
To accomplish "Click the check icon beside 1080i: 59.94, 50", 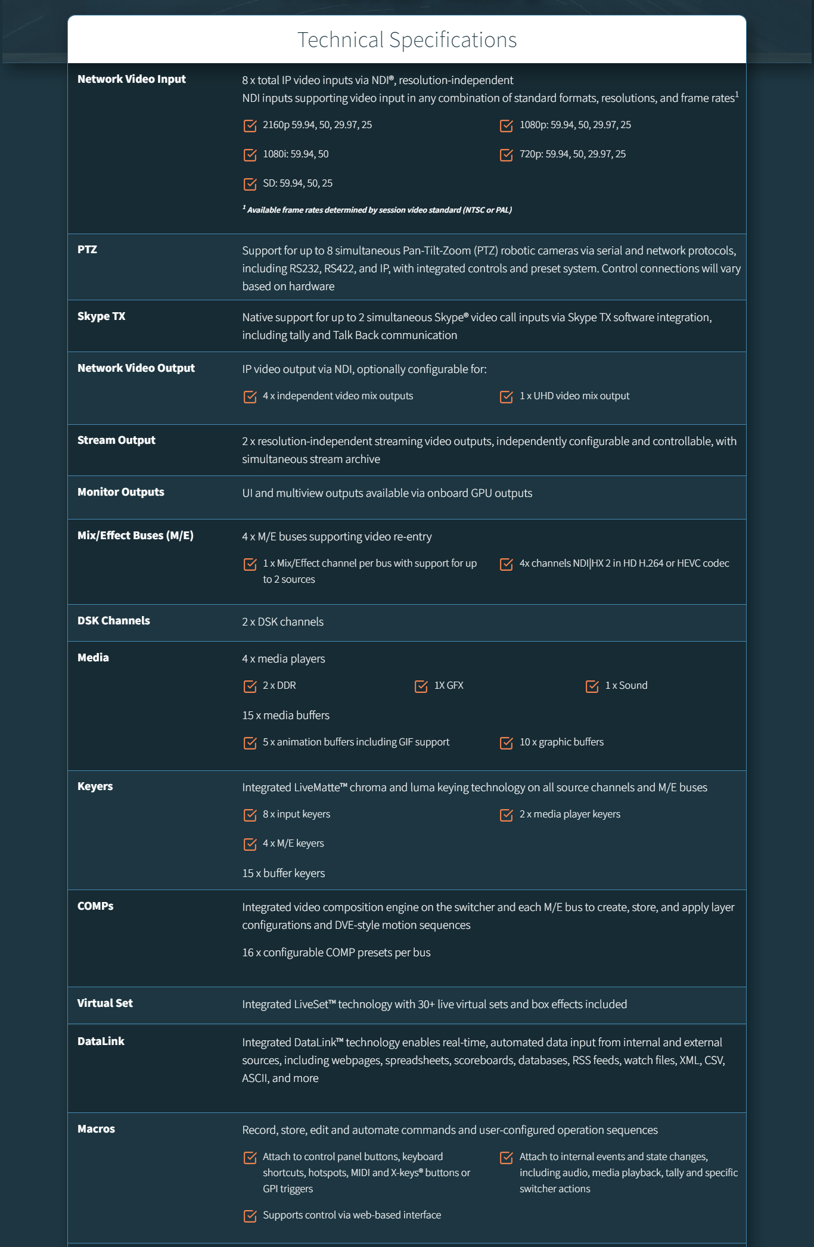I will (x=250, y=155).
